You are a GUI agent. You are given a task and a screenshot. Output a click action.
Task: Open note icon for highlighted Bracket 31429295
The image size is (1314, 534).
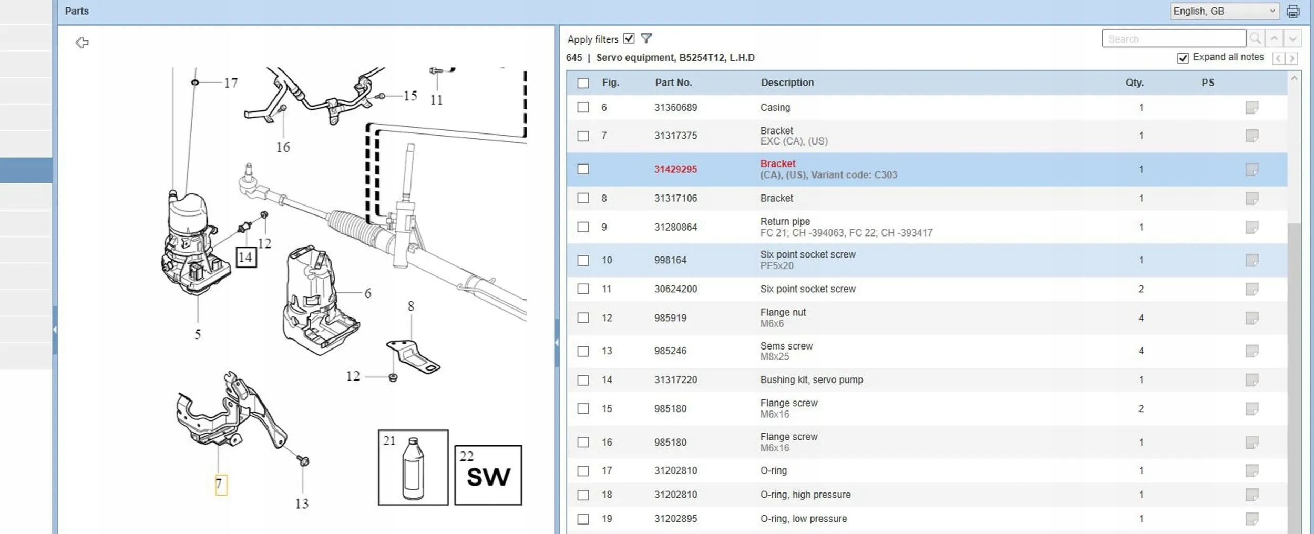point(1252,169)
